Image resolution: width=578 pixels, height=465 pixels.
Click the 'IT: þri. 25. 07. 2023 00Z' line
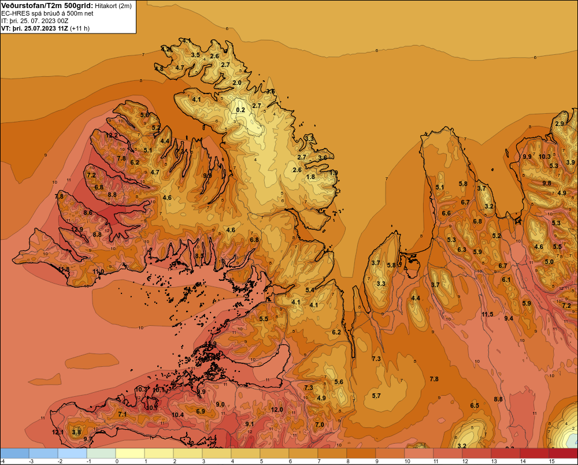[x=35, y=21]
